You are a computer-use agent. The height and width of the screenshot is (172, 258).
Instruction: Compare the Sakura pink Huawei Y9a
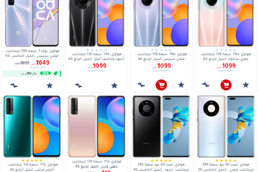(206, 85)
